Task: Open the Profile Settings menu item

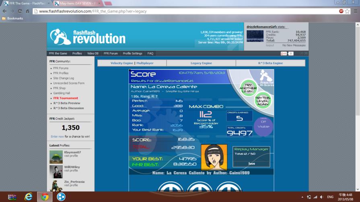Action: pyautogui.click(x=132, y=53)
